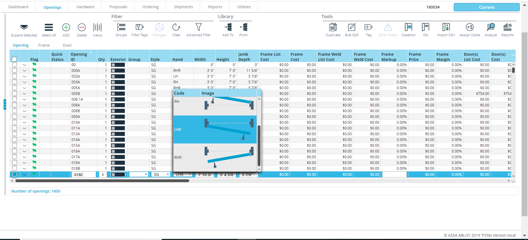Click the Filter Tags icon
Viewport: 528px width, 240px height.
[x=139, y=27]
